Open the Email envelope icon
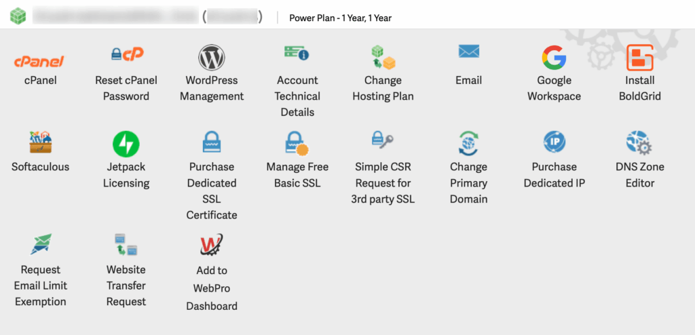This screenshot has height=335, width=695. [x=468, y=52]
